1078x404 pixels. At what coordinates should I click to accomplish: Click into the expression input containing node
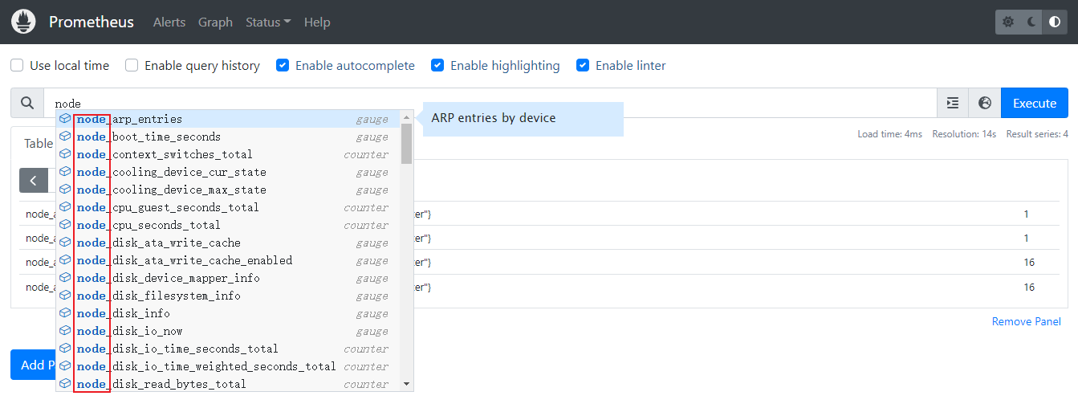(x=490, y=103)
